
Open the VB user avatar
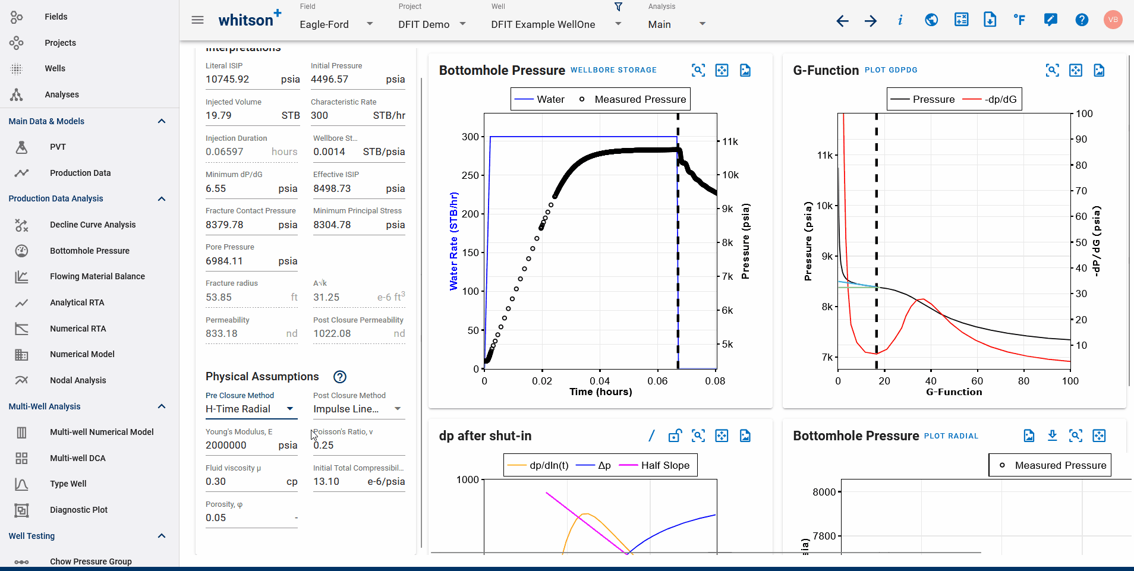1113,20
